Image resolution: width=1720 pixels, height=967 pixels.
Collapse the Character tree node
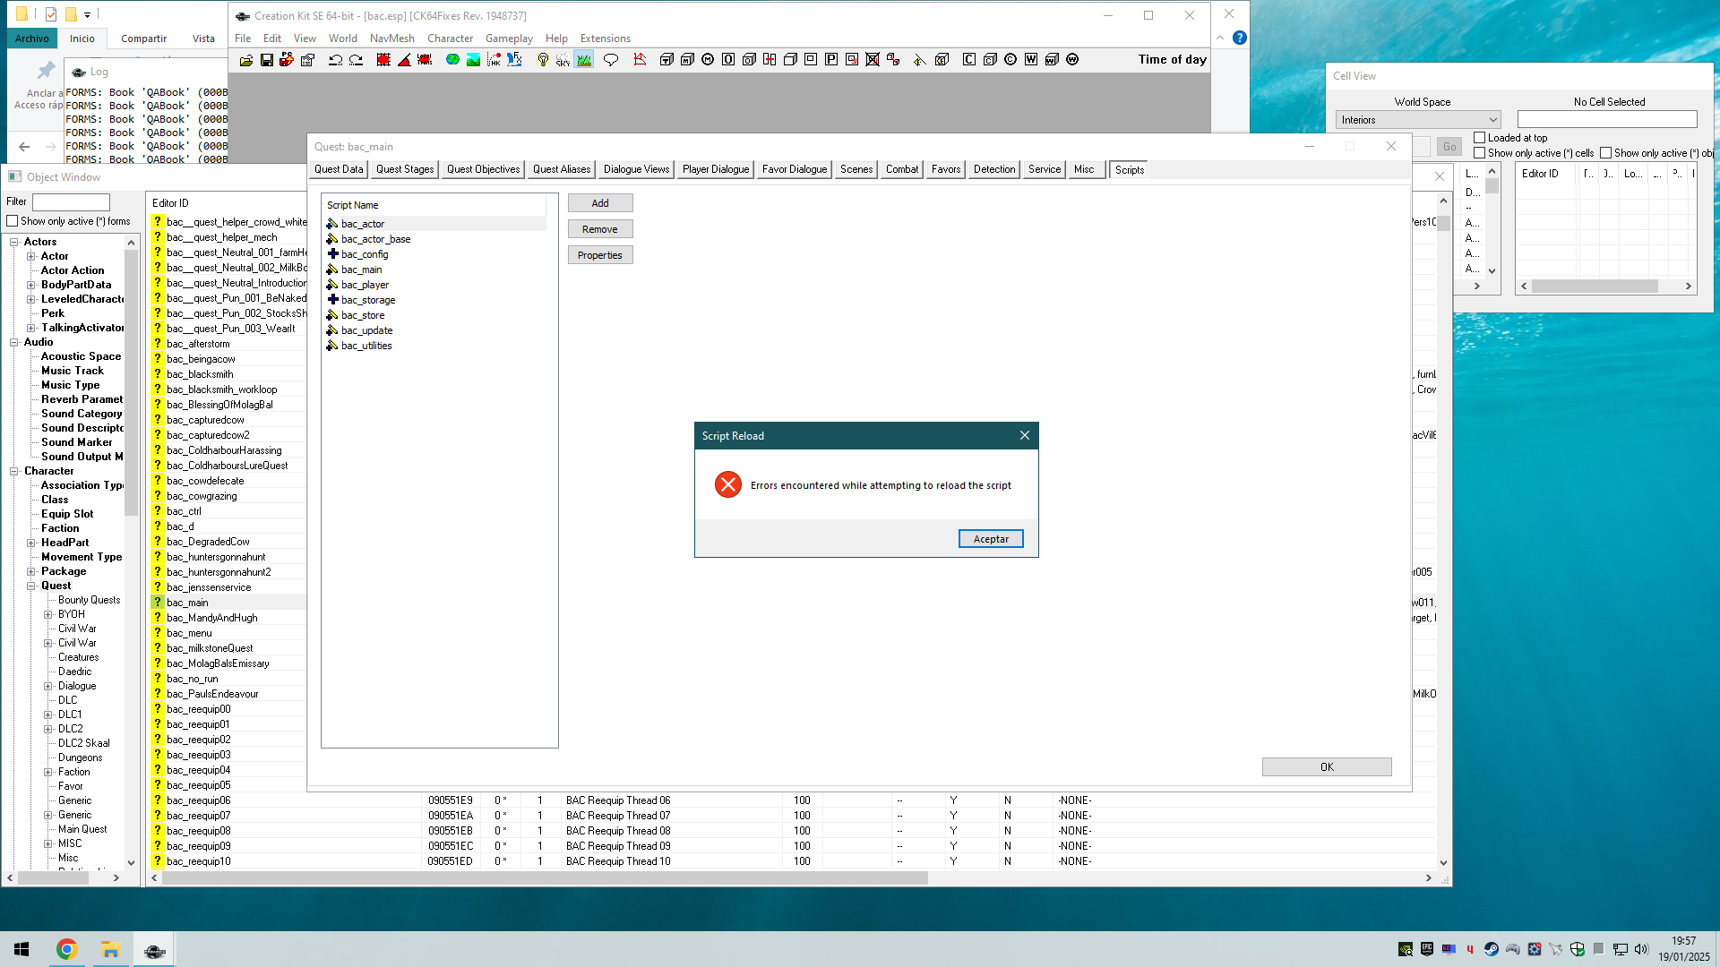point(14,471)
